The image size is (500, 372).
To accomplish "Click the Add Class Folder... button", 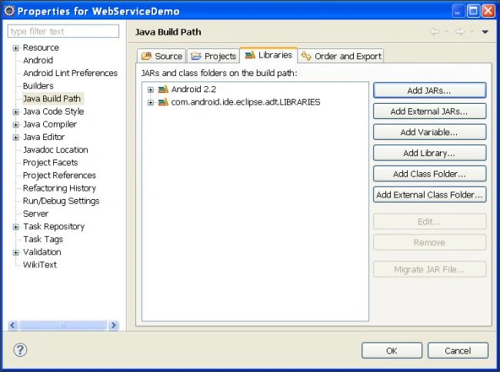I will point(429,174).
